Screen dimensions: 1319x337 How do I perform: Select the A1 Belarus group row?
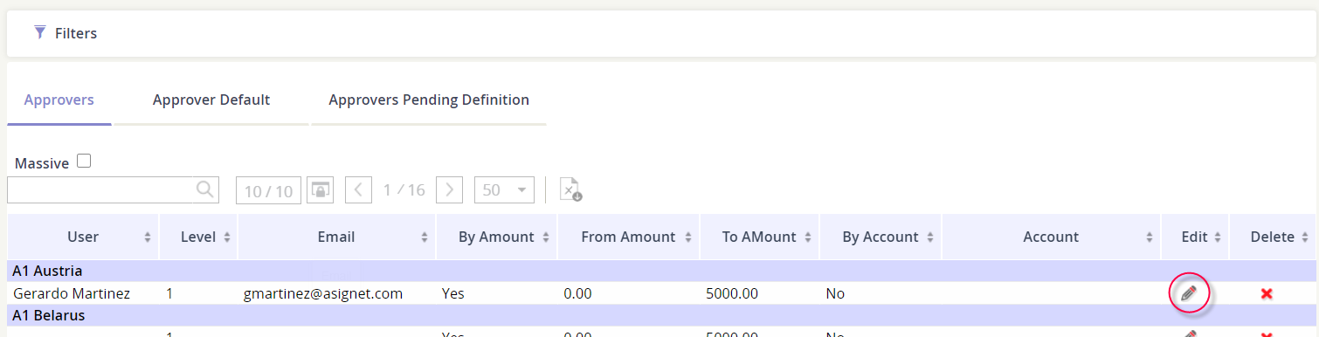[x=661, y=315]
